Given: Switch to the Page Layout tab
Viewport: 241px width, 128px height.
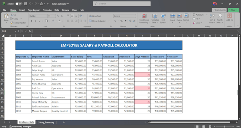Looking at the screenshot, I should click(x=34, y=10).
